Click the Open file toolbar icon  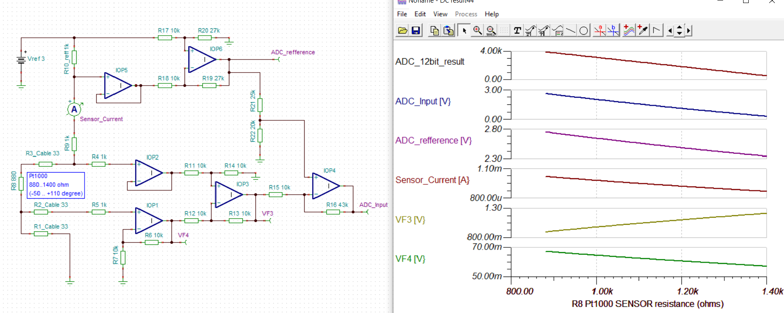(402, 30)
